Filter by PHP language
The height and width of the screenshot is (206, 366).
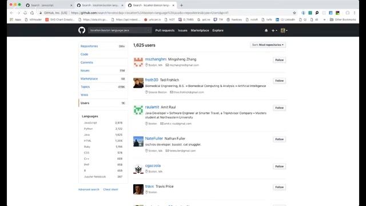(x=103, y=165)
